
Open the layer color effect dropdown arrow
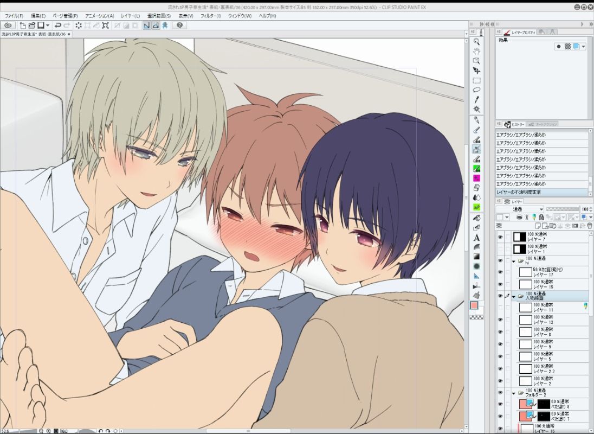coord(583,47)
